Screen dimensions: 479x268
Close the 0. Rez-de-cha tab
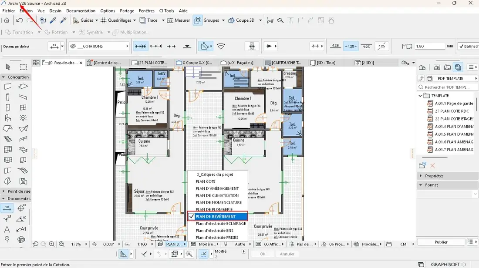pos(81,63)
